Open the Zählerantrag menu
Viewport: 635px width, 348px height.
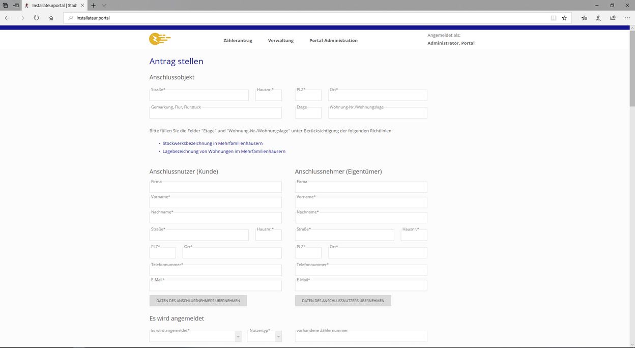(238, 41)
